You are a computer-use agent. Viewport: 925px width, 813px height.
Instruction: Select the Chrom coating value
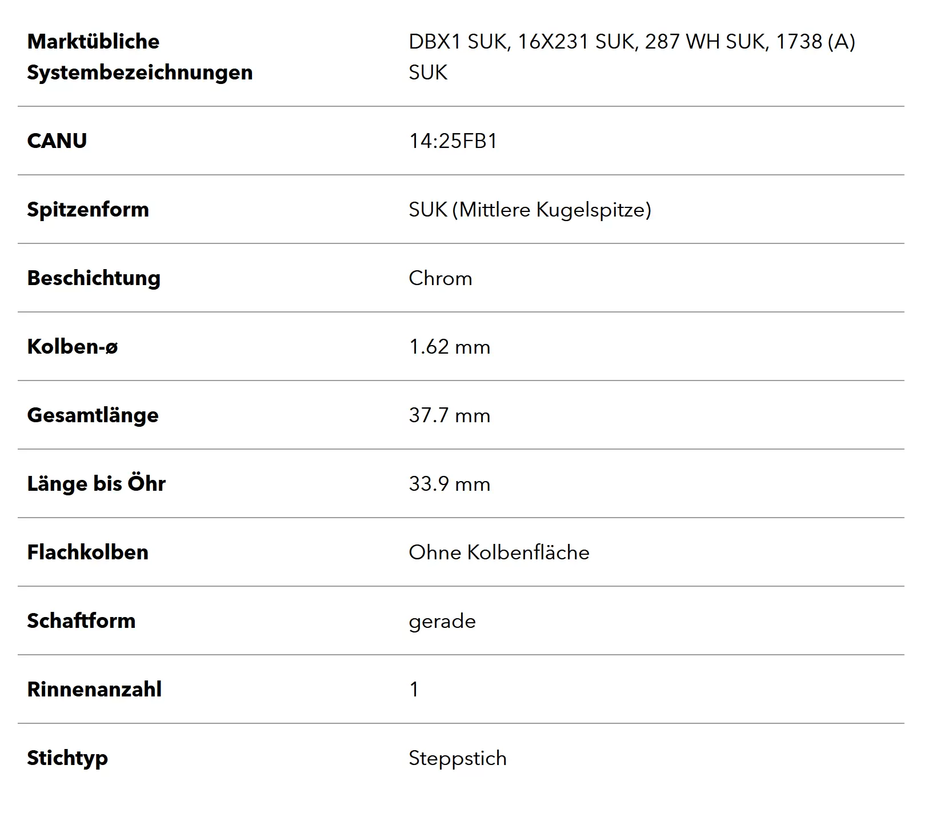coord(441,278)
